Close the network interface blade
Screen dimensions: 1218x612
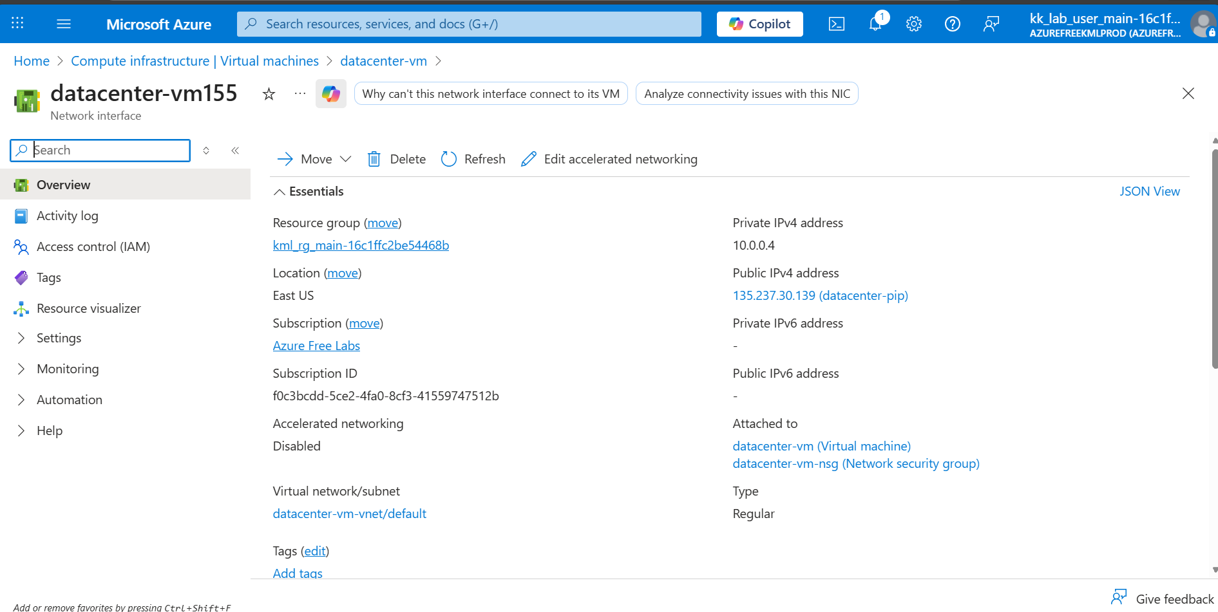pos(1188,93)
